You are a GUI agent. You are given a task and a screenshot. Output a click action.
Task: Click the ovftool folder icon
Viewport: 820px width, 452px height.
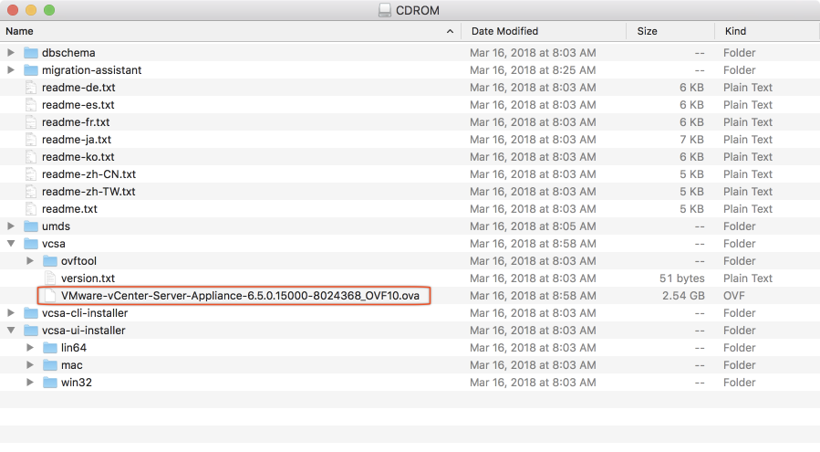[x=50, y=261]
